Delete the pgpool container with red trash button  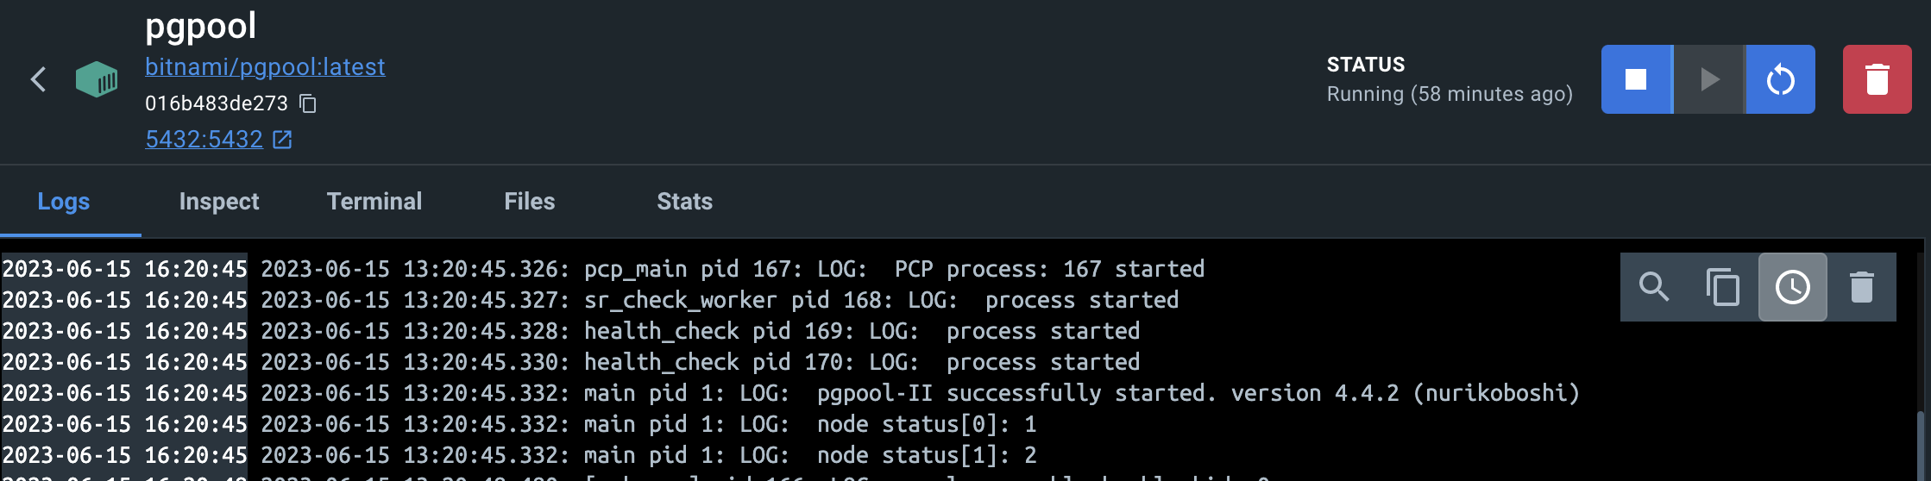(1877, 79)
